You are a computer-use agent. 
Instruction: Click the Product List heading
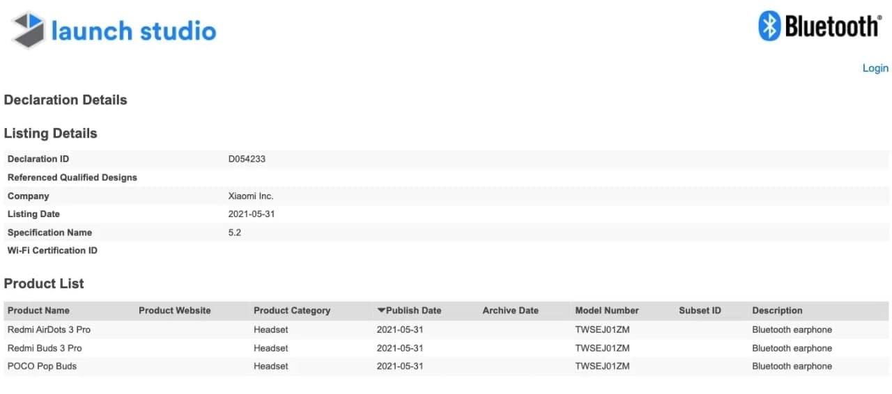point(44,283)
